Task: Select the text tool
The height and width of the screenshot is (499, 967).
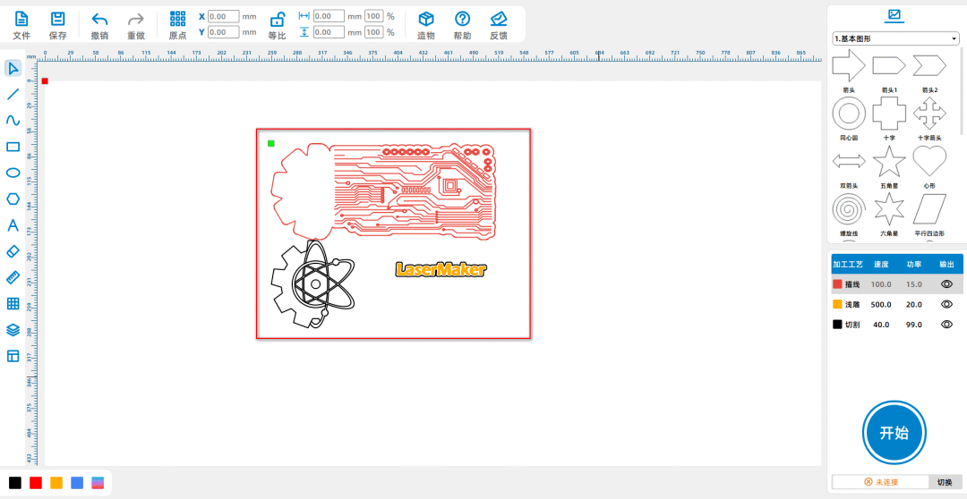Action: pos(13,225)
